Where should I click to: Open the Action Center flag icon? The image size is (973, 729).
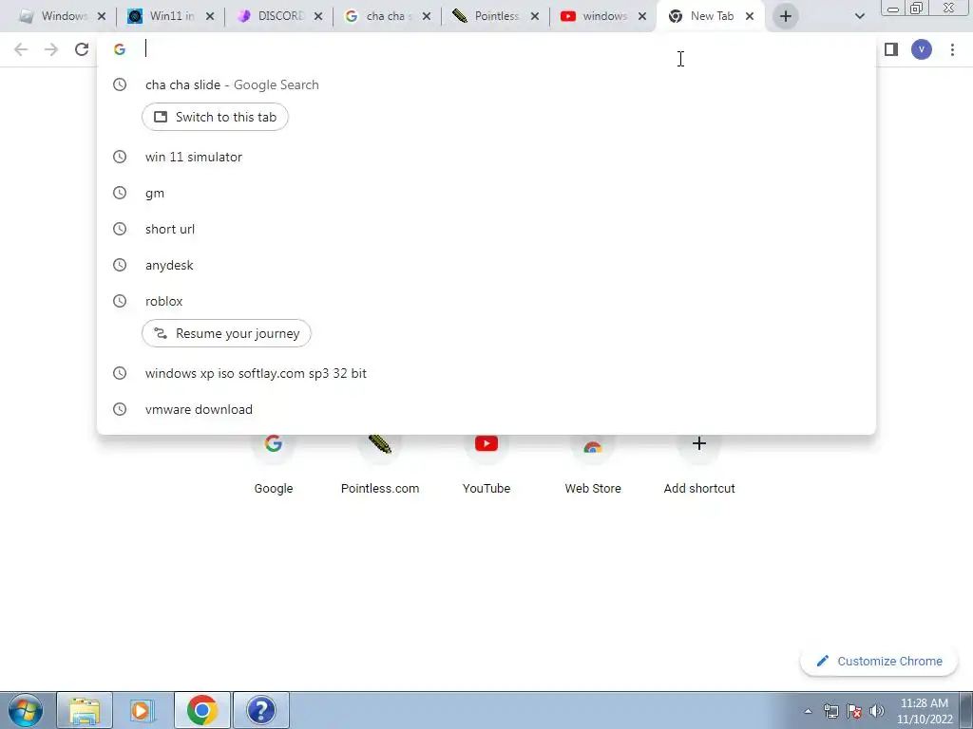[854, 711]
